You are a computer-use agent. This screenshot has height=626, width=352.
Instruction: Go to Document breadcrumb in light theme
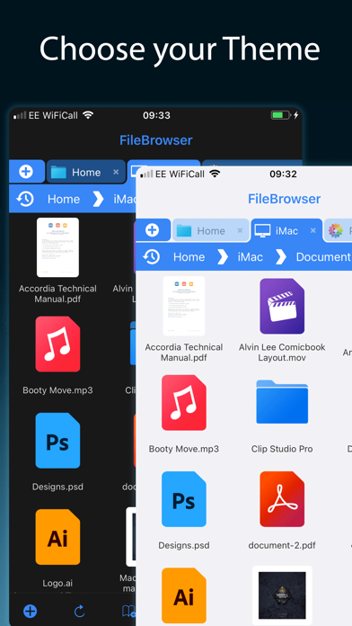click(323, 256)
